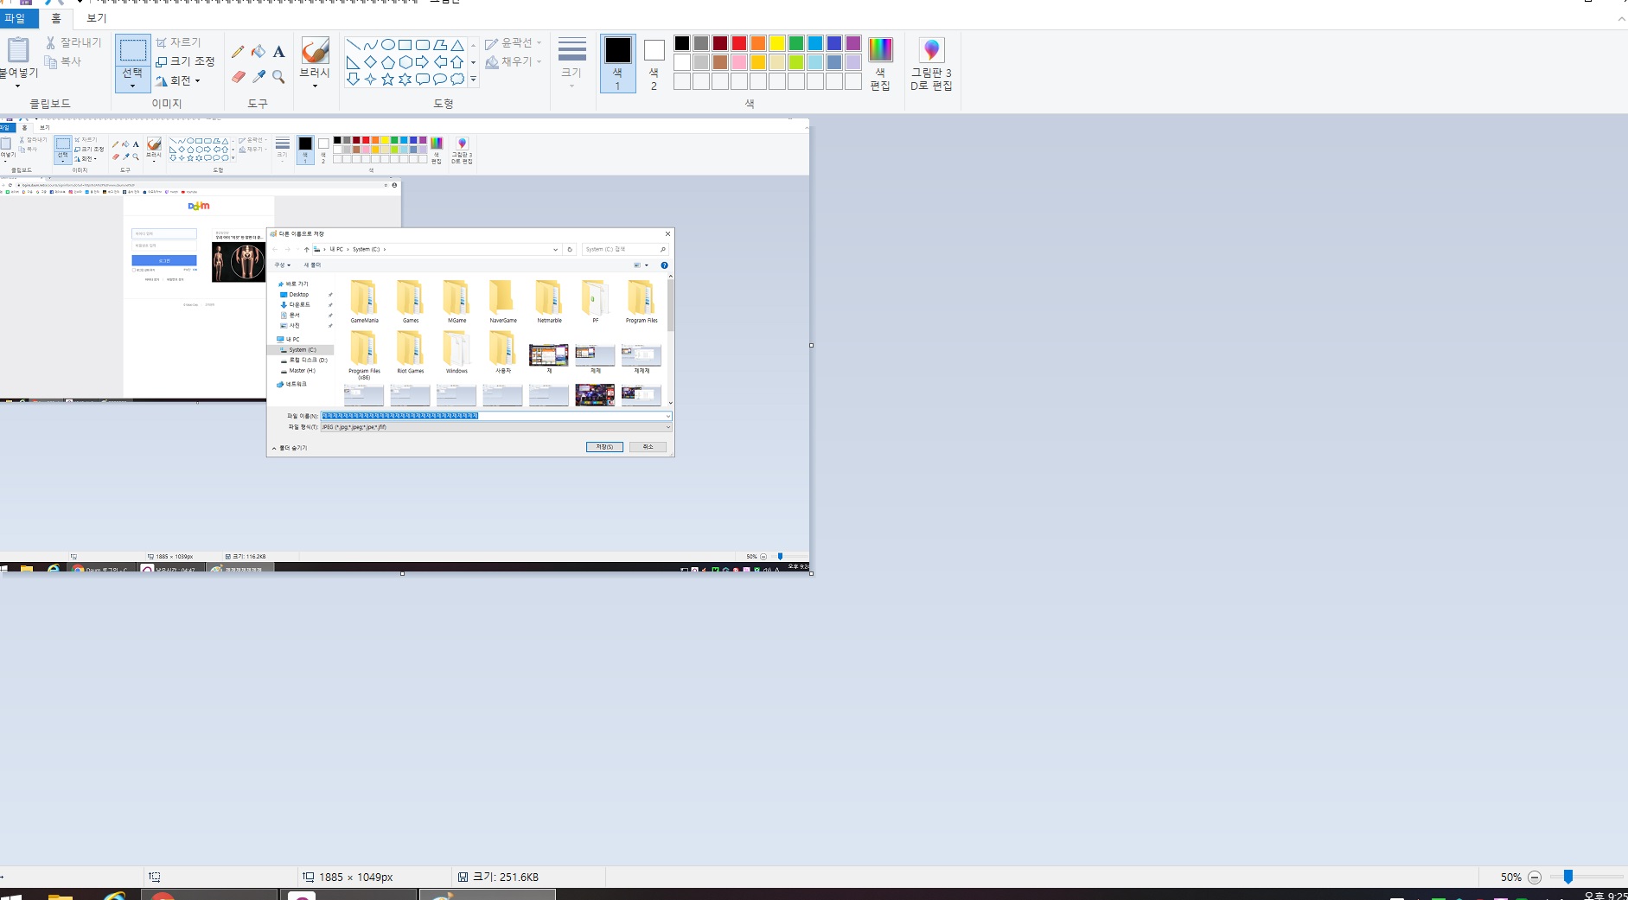This screenshot has width=1628, height=900.
Task: Open the 크기 line size dropdown
Action: click(x=571, y=62)
